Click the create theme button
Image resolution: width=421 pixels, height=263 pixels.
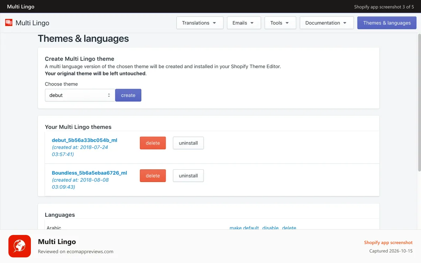click(x=128, y=95)
